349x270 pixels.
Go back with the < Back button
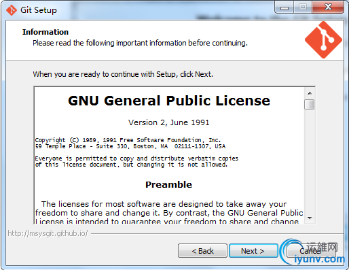point(202,251)
